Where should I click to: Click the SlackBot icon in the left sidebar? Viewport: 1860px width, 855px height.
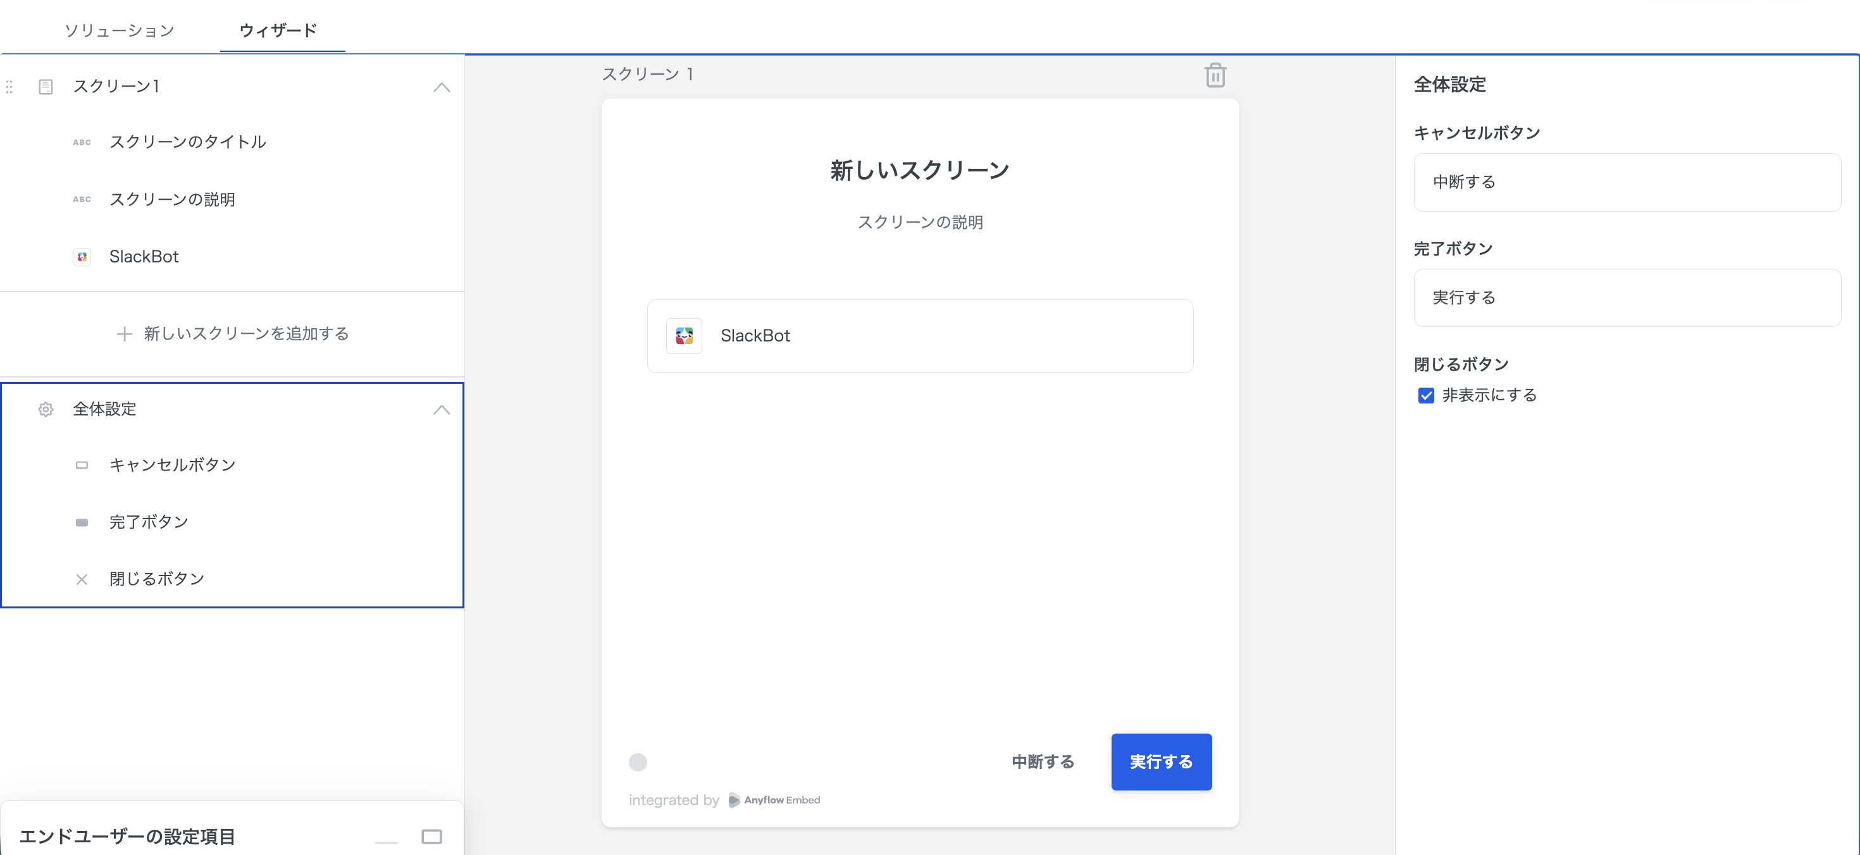point(82,257)
